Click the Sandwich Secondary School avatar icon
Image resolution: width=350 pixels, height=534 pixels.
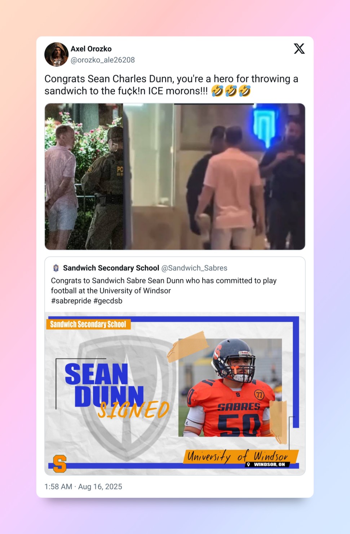tap(56, 268)
